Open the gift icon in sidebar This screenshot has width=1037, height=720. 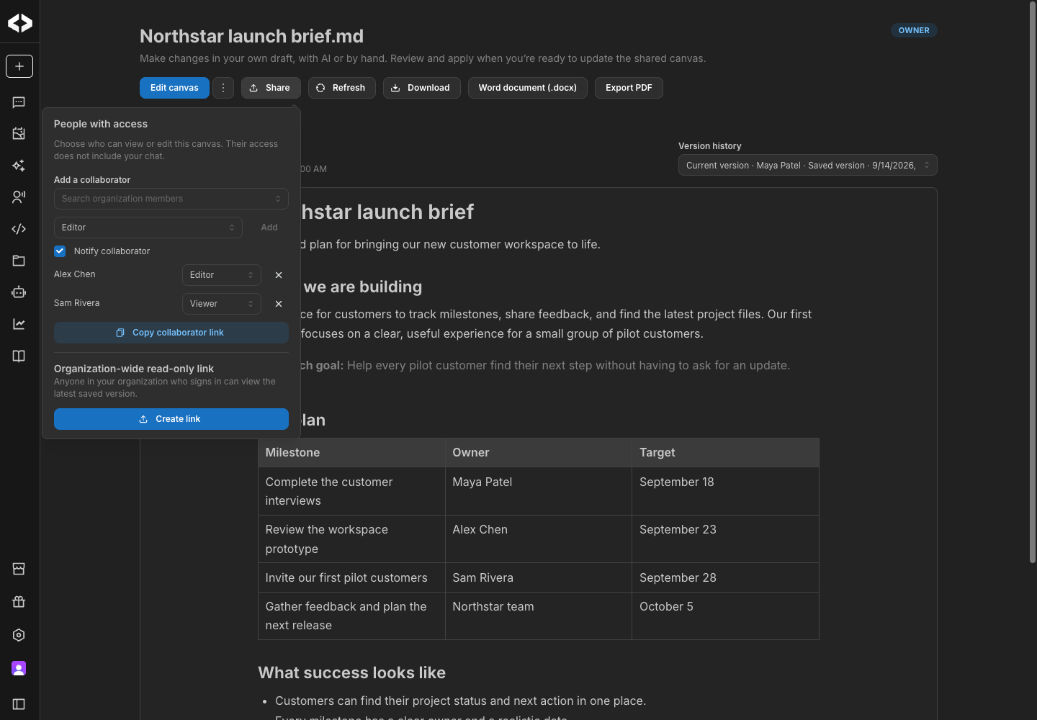point(19,602)
